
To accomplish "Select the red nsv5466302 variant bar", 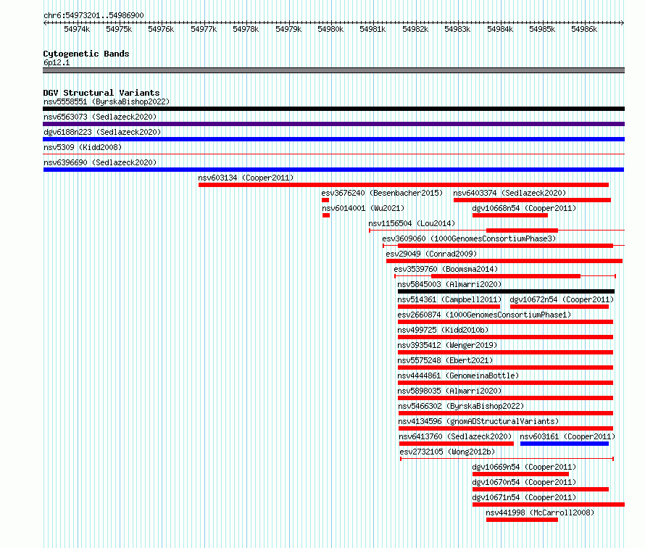I will (x=506, y=413).
